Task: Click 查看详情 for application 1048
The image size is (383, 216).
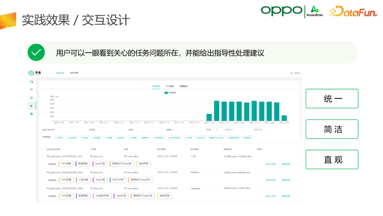Action: (286, 196)
